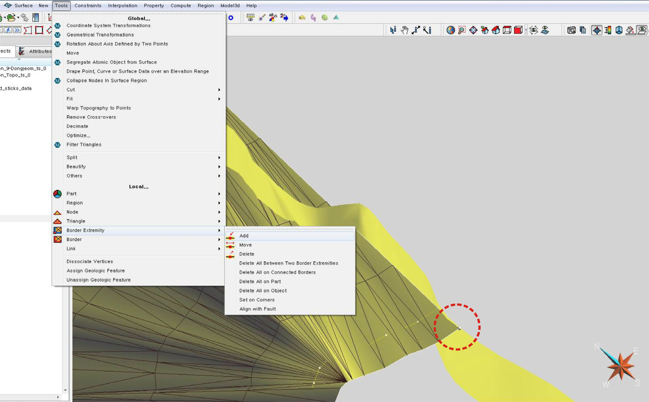Click the globe view icon
The image size is (649, 402).
pyautogui.click(x=451, y=30)
